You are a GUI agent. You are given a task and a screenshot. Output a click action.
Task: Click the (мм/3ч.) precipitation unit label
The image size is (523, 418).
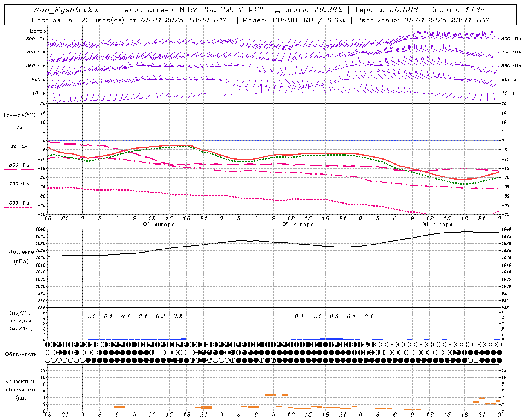pos(21,313)
